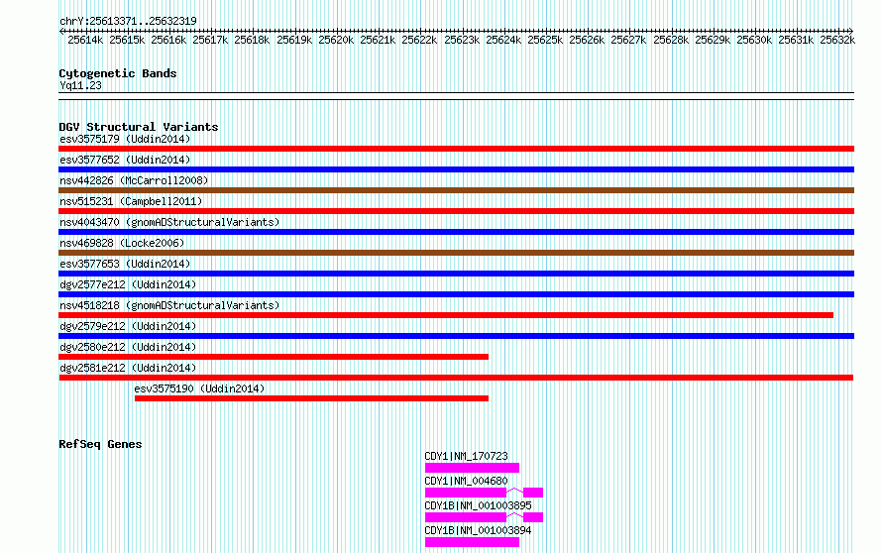Select the red esv3575179 variant bar
This screenshot has width=882, height=553.
pos(456,149)
